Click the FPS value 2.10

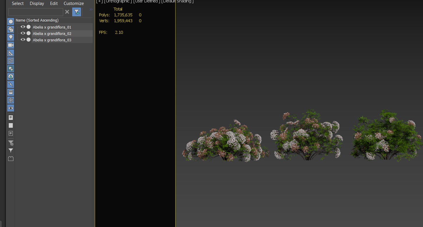pos(119,32)
